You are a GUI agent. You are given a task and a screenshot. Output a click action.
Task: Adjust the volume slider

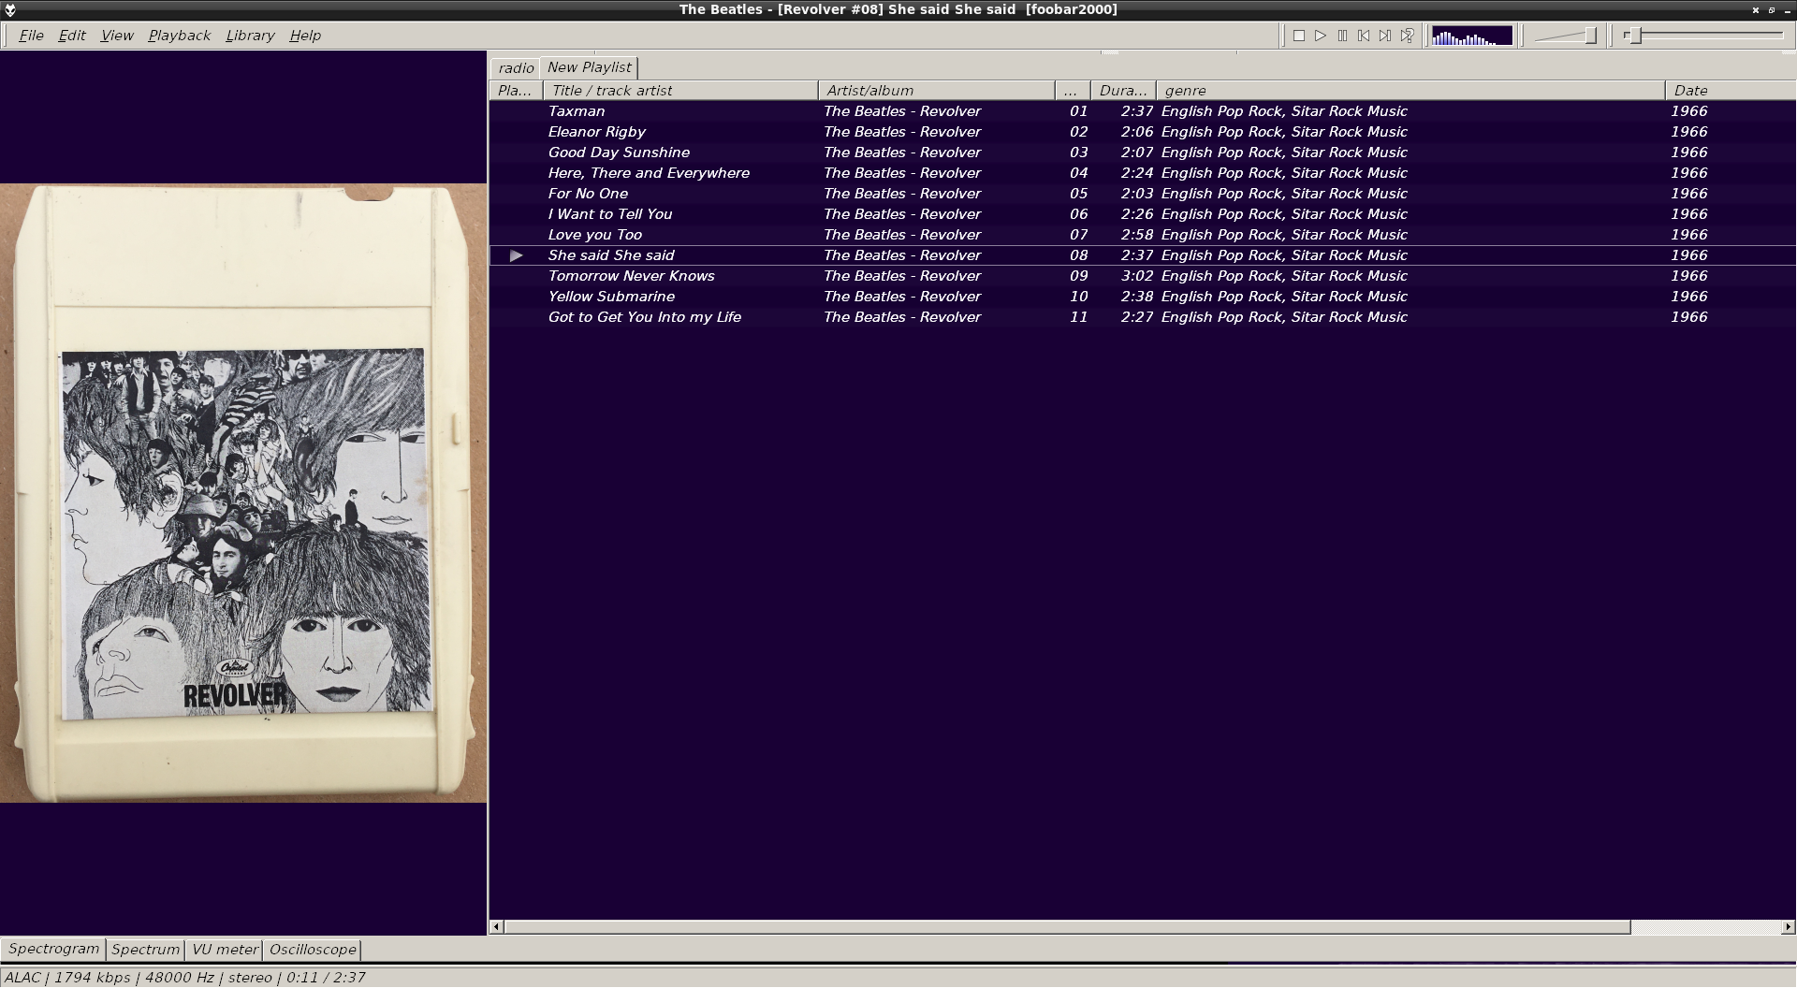click(1566, 36)
